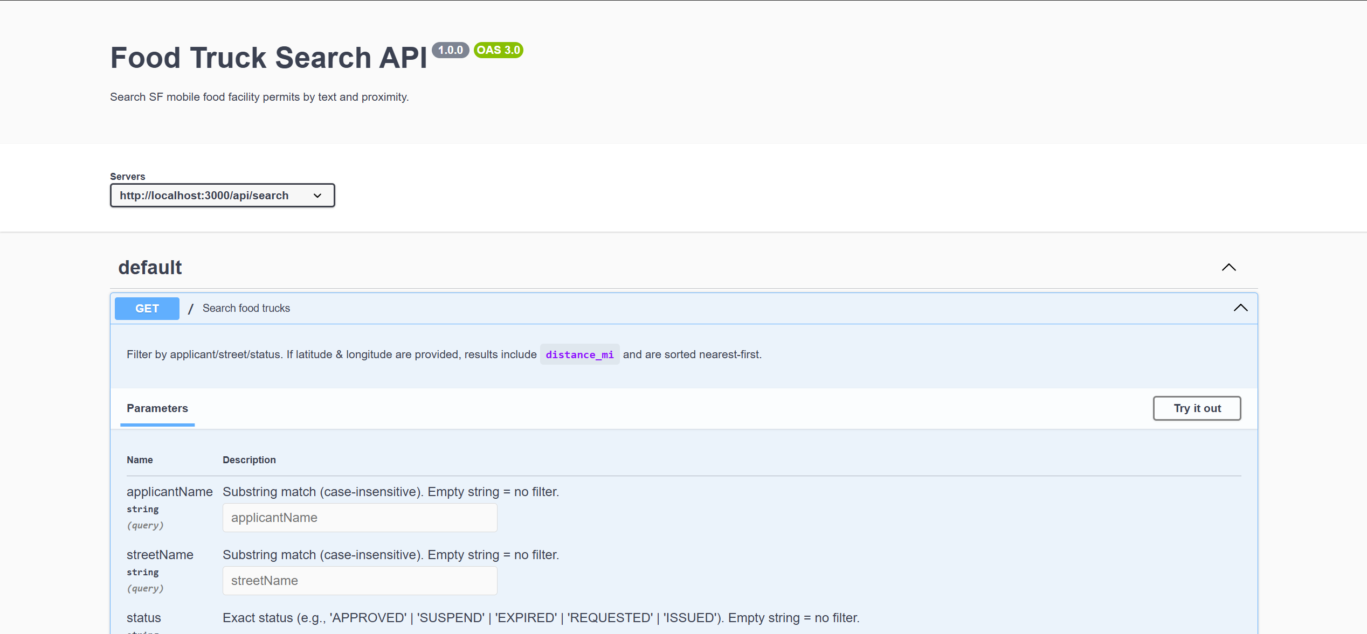Click the blue GET method badge

147,309
